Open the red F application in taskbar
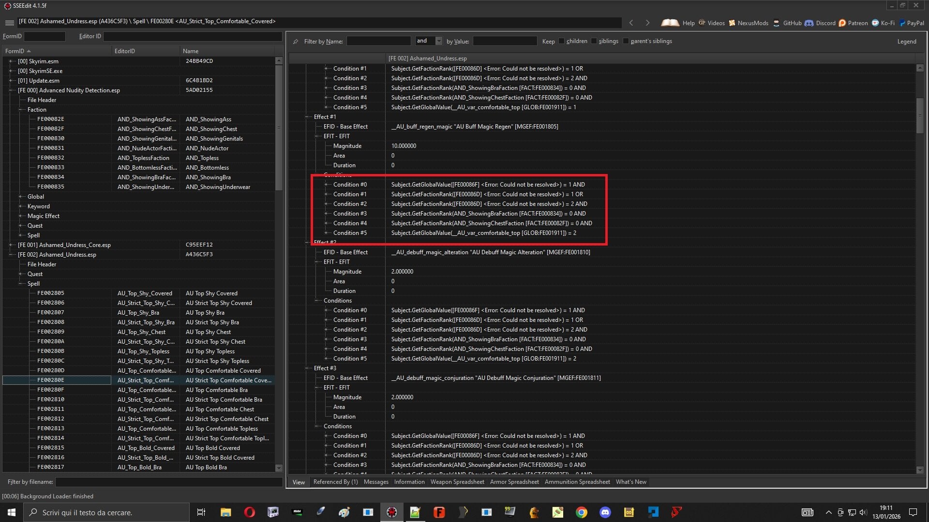929x522 pixels. coord(439,512)
